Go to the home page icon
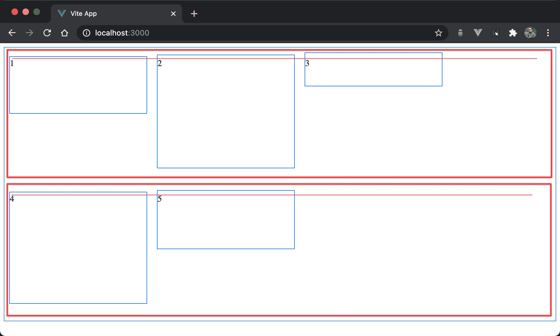 point(65,33)
